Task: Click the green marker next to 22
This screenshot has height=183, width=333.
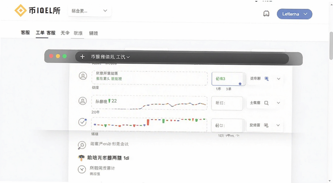Action: coord(109,101)
